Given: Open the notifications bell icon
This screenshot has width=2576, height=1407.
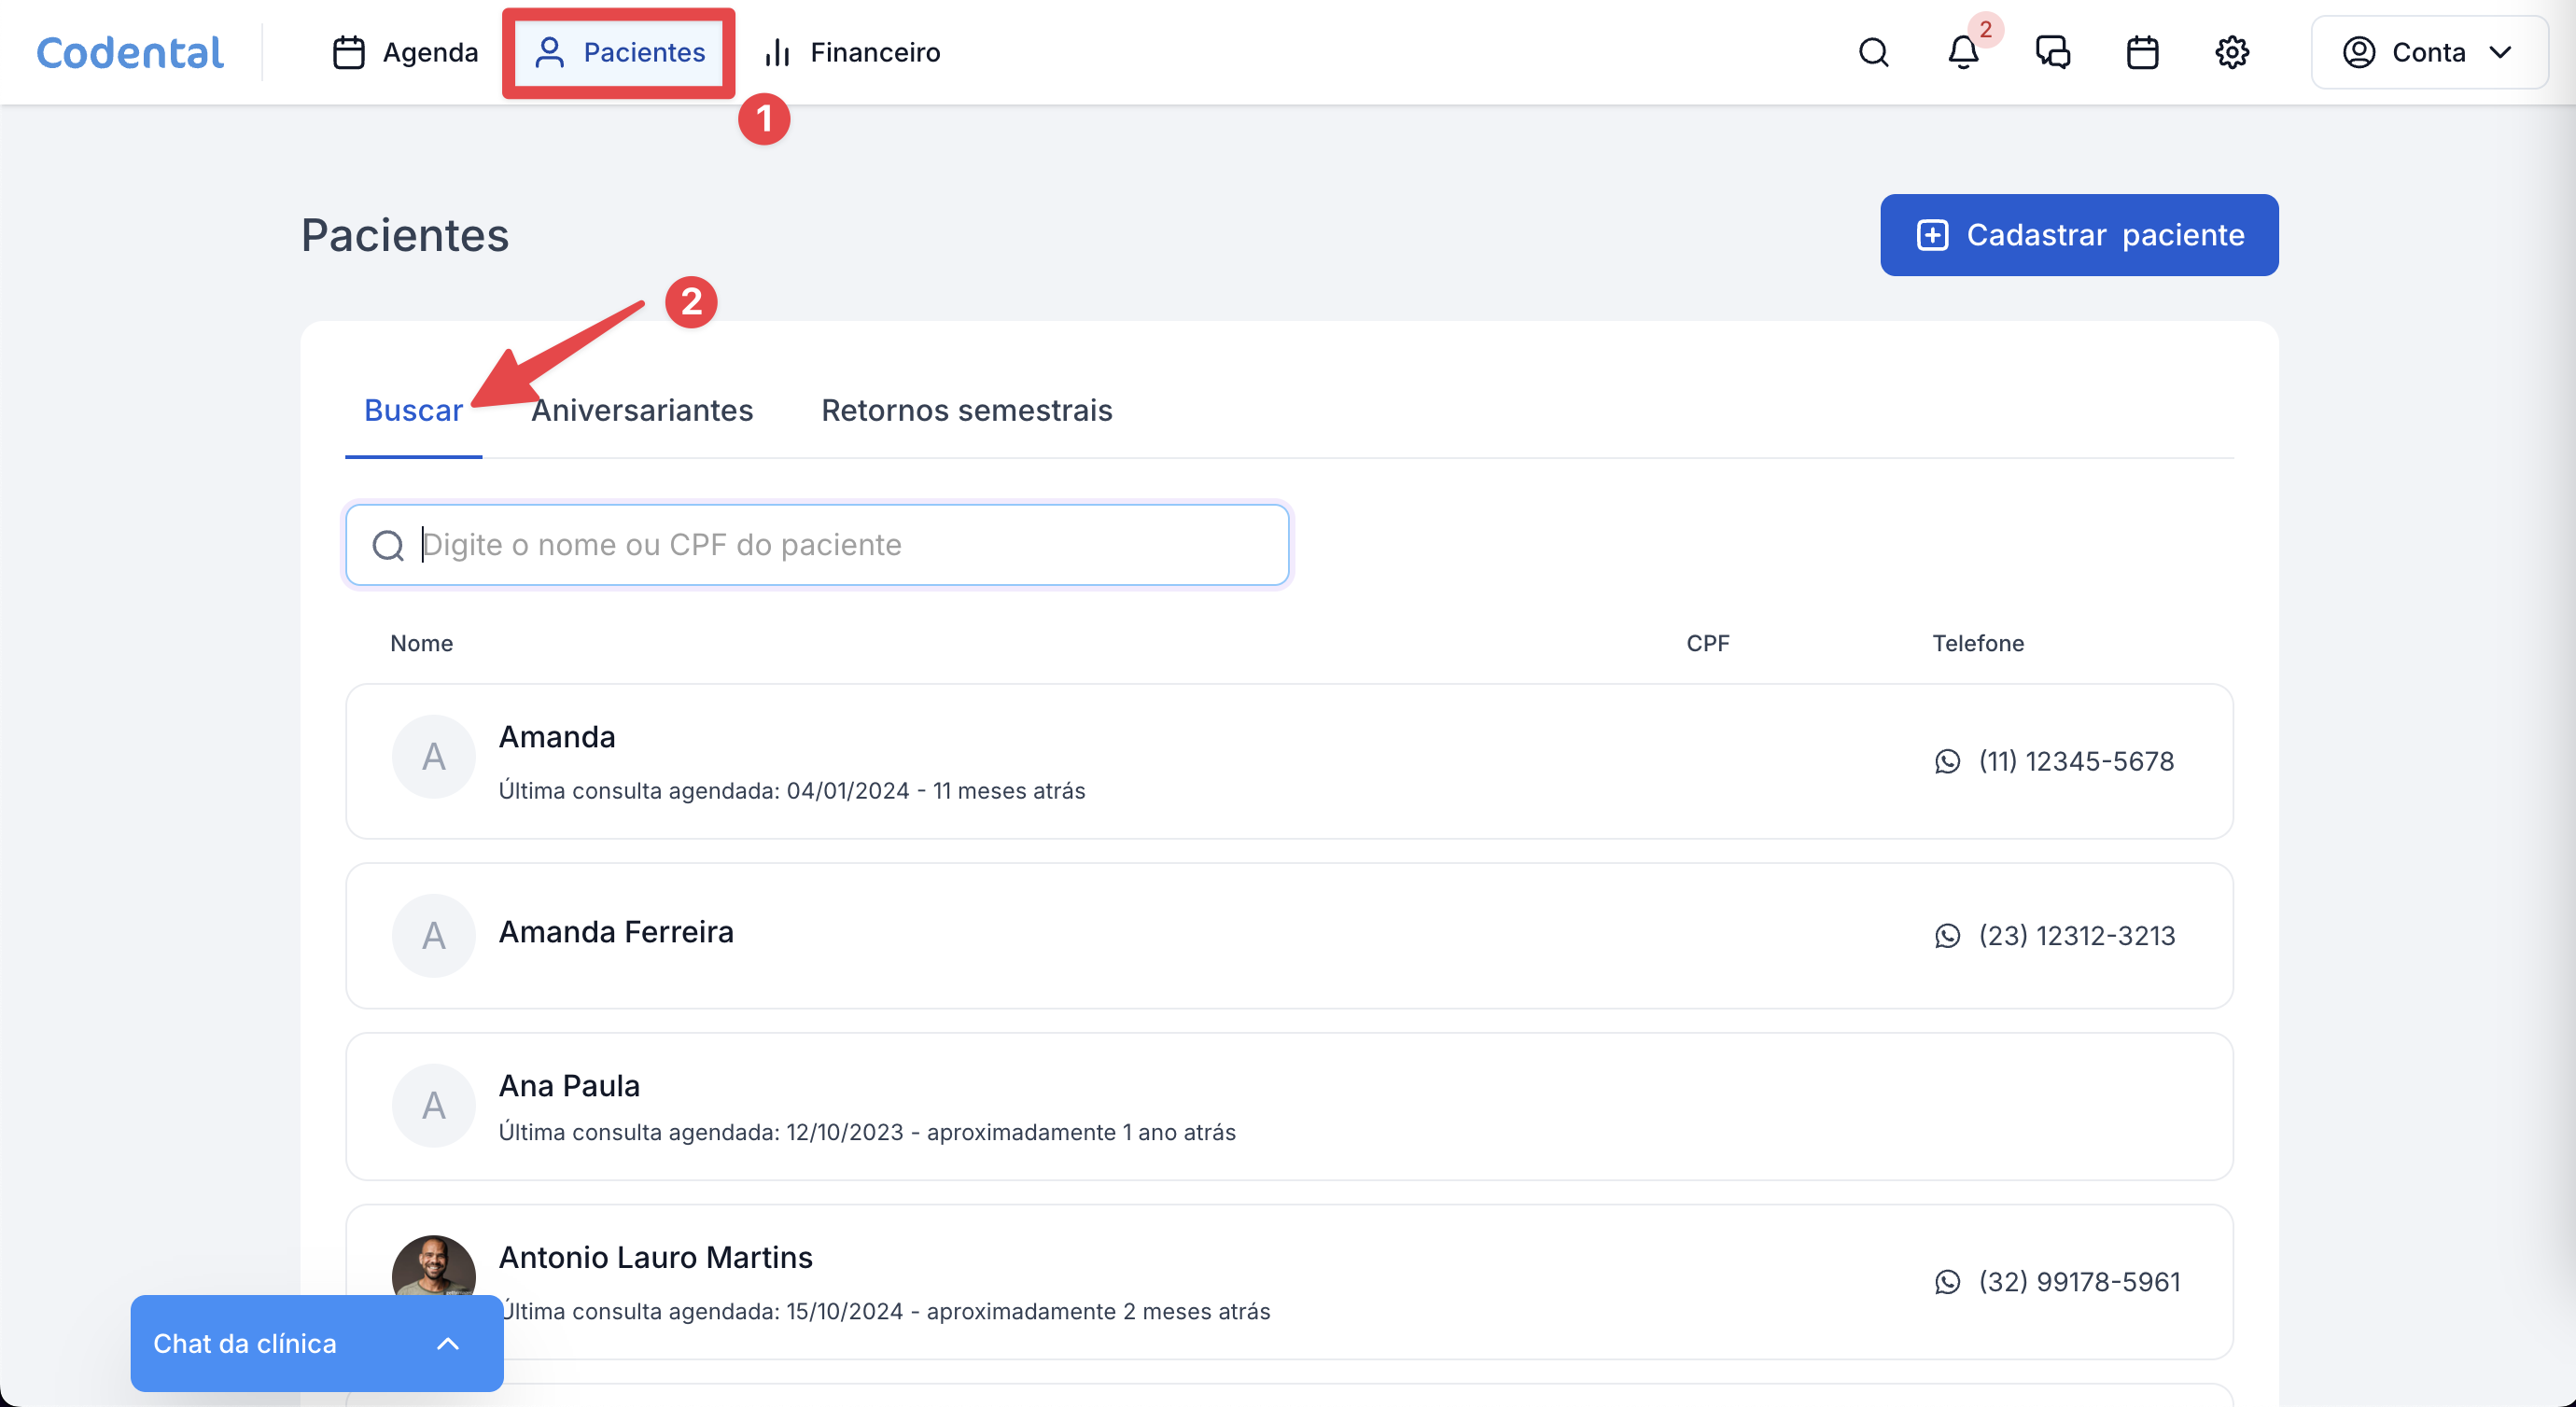Looking at the screenshot, I should tap(1963, 52).
